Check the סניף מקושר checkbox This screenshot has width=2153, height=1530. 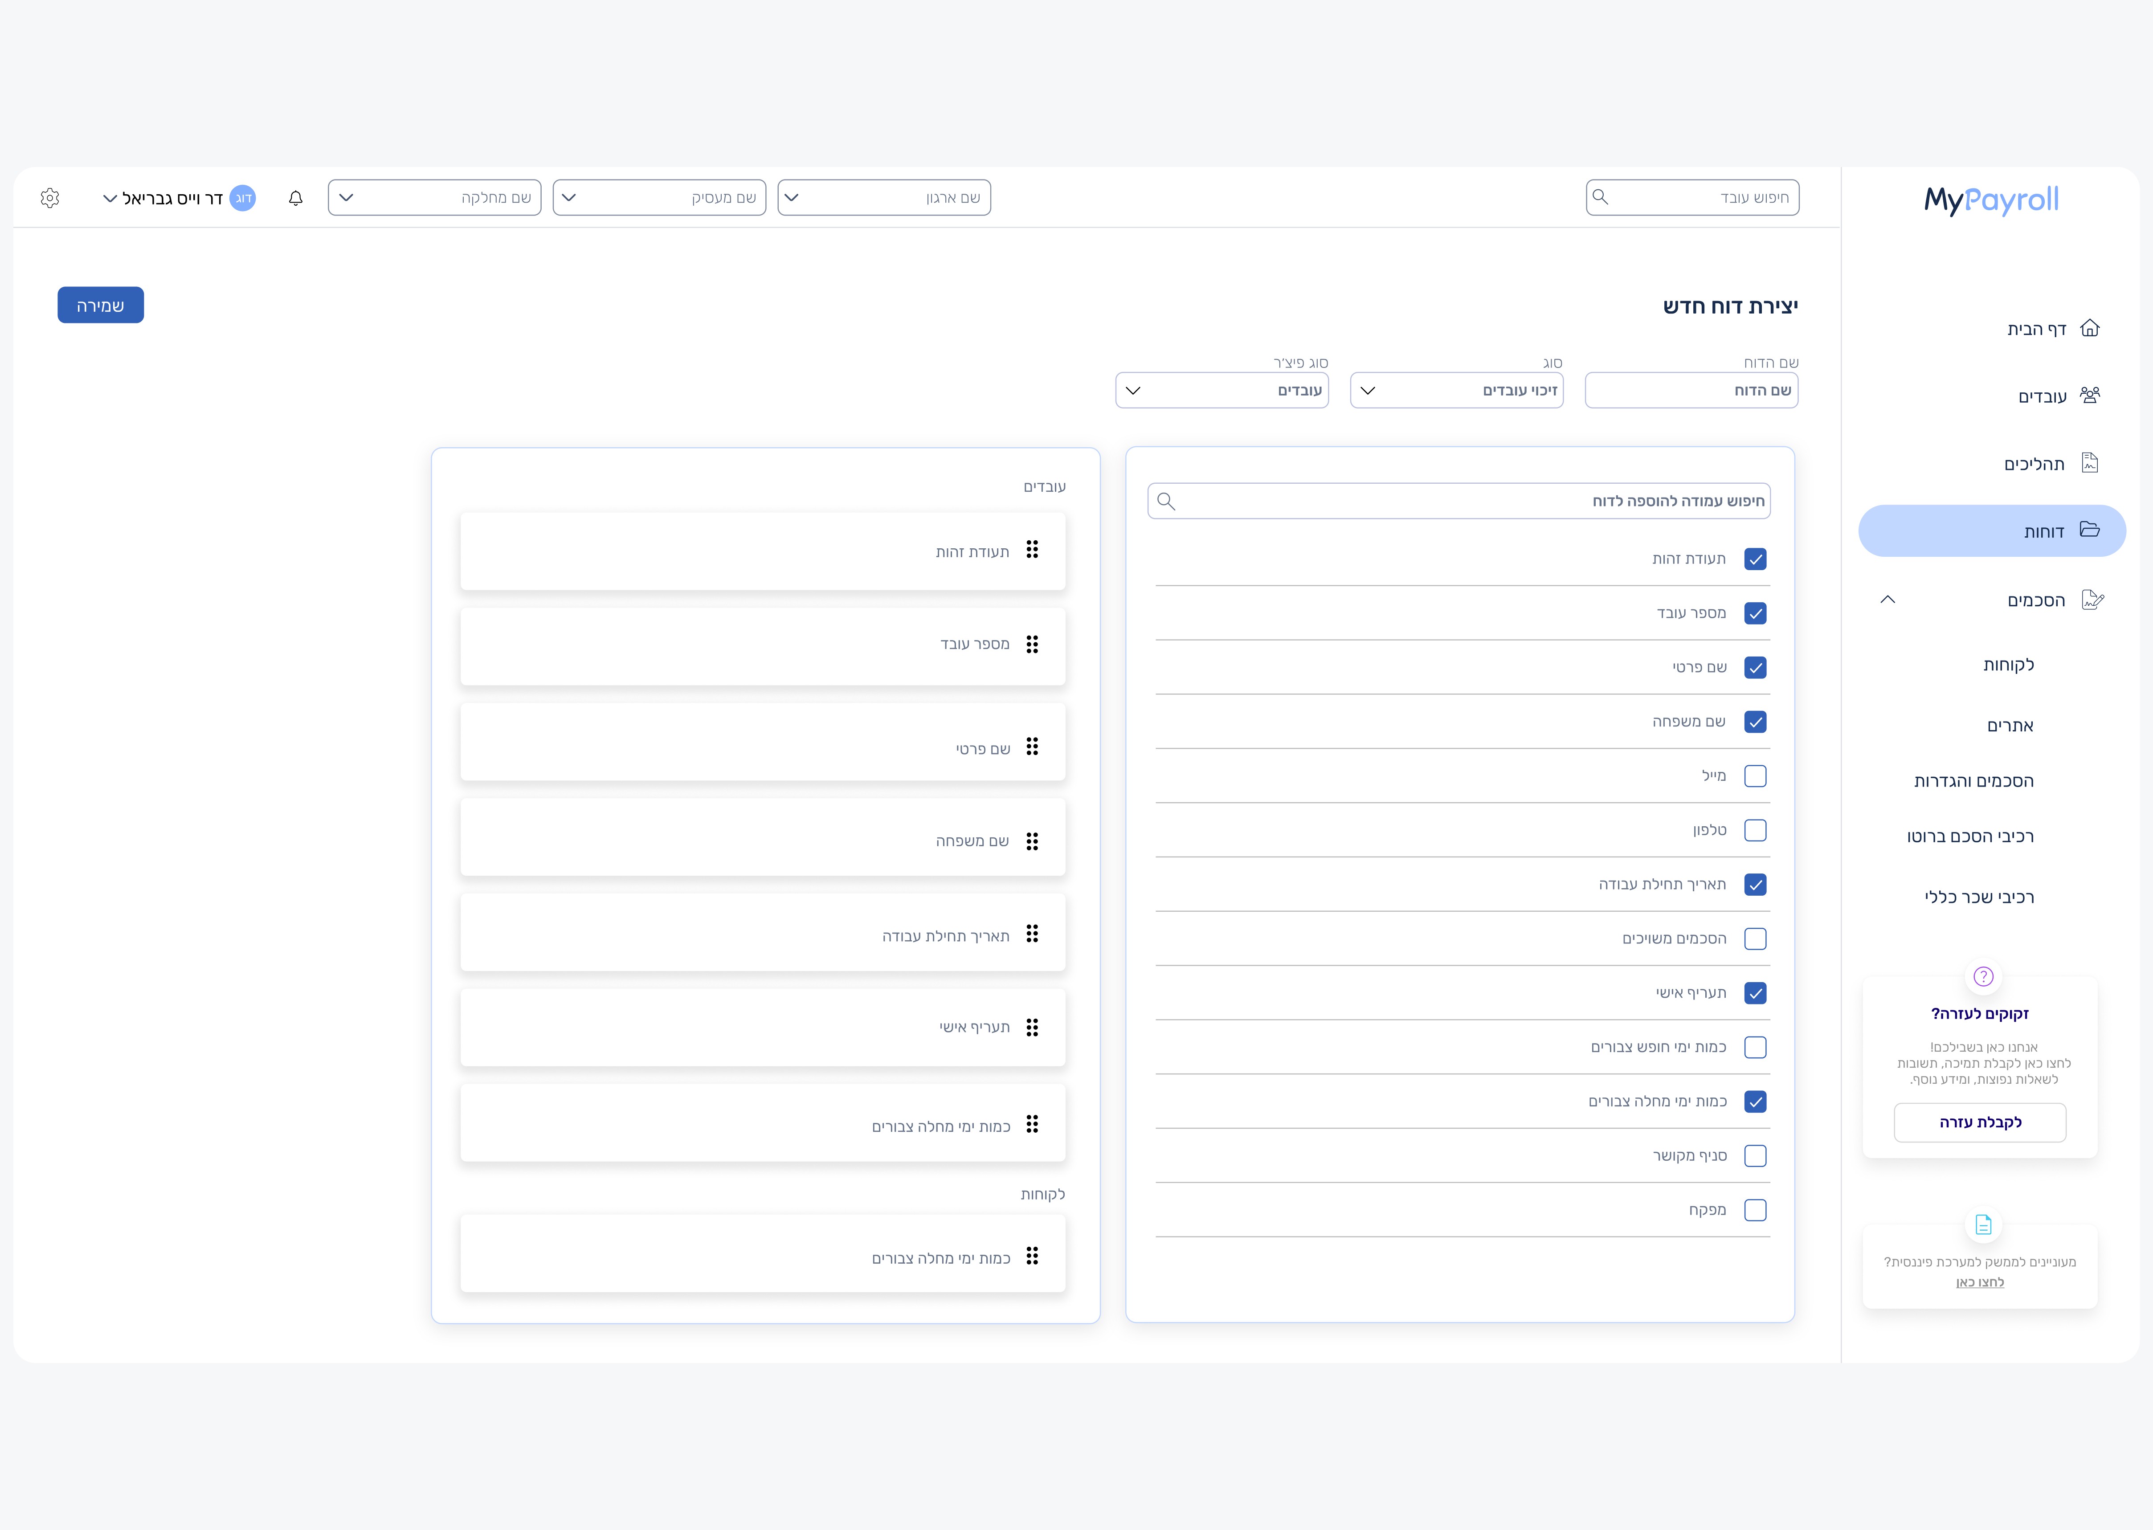click(1755, 1156)
